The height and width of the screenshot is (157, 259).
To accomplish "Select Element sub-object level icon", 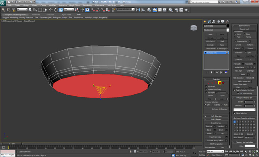I will coord(223,83).
